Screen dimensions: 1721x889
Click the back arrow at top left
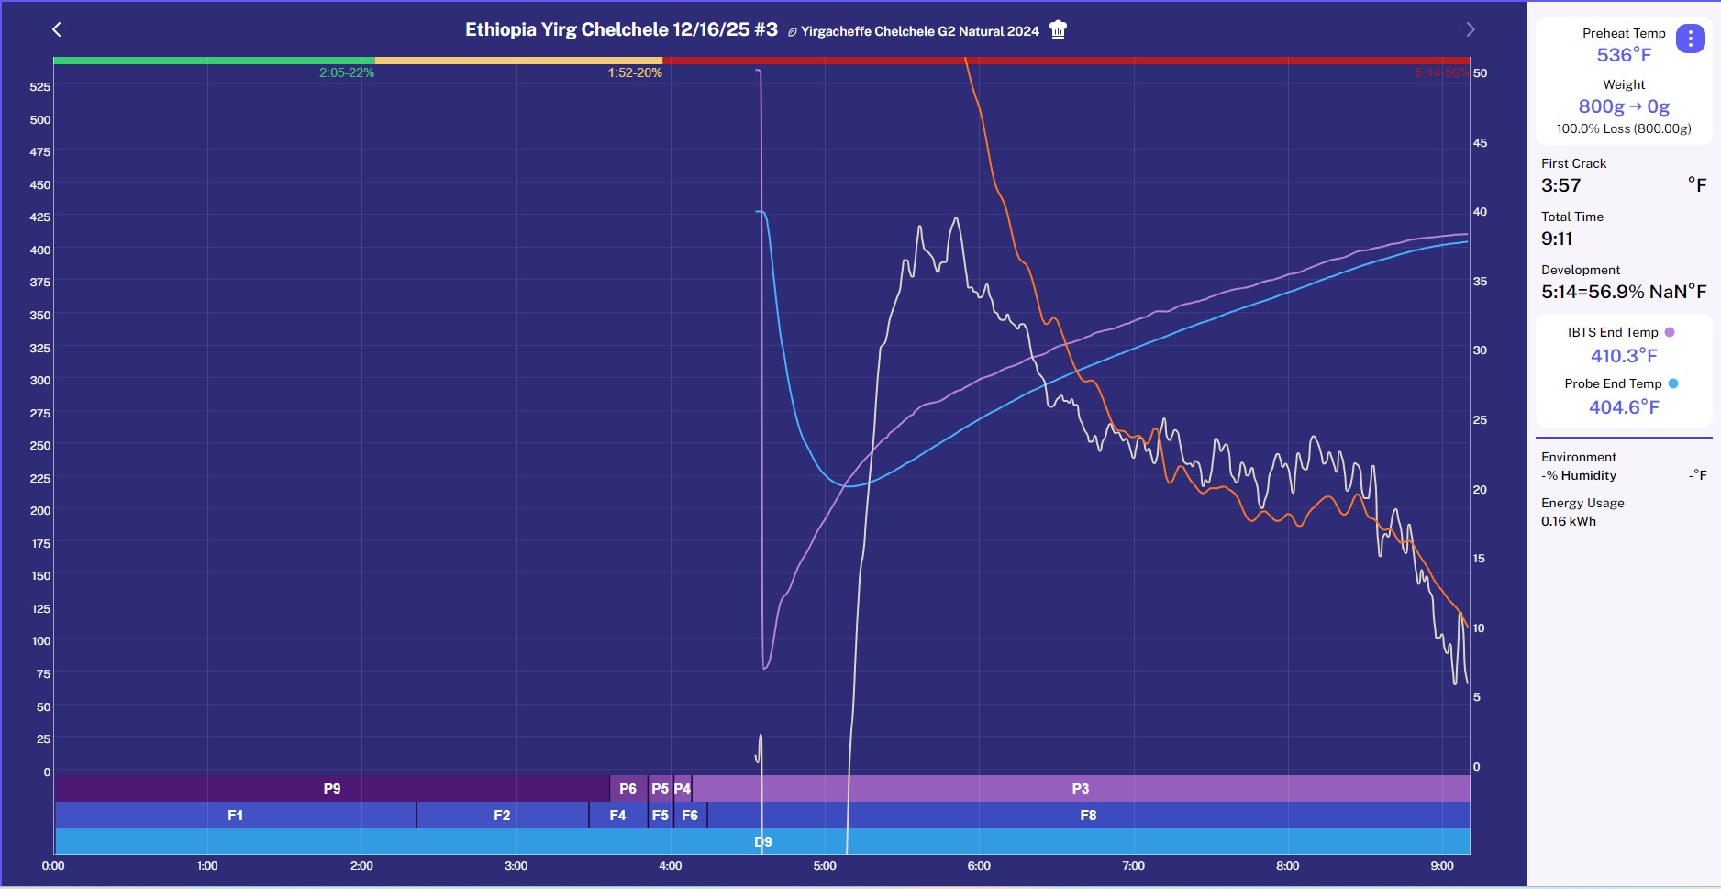tap(57, 29)
